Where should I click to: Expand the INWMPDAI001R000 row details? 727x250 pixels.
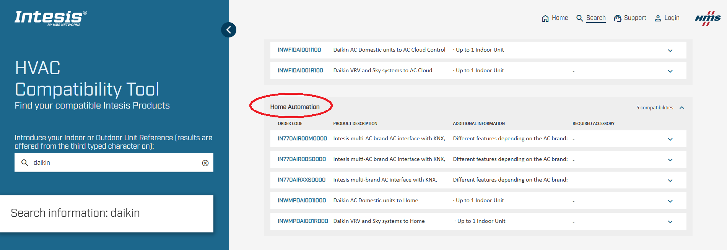click(x=670, y=222)
